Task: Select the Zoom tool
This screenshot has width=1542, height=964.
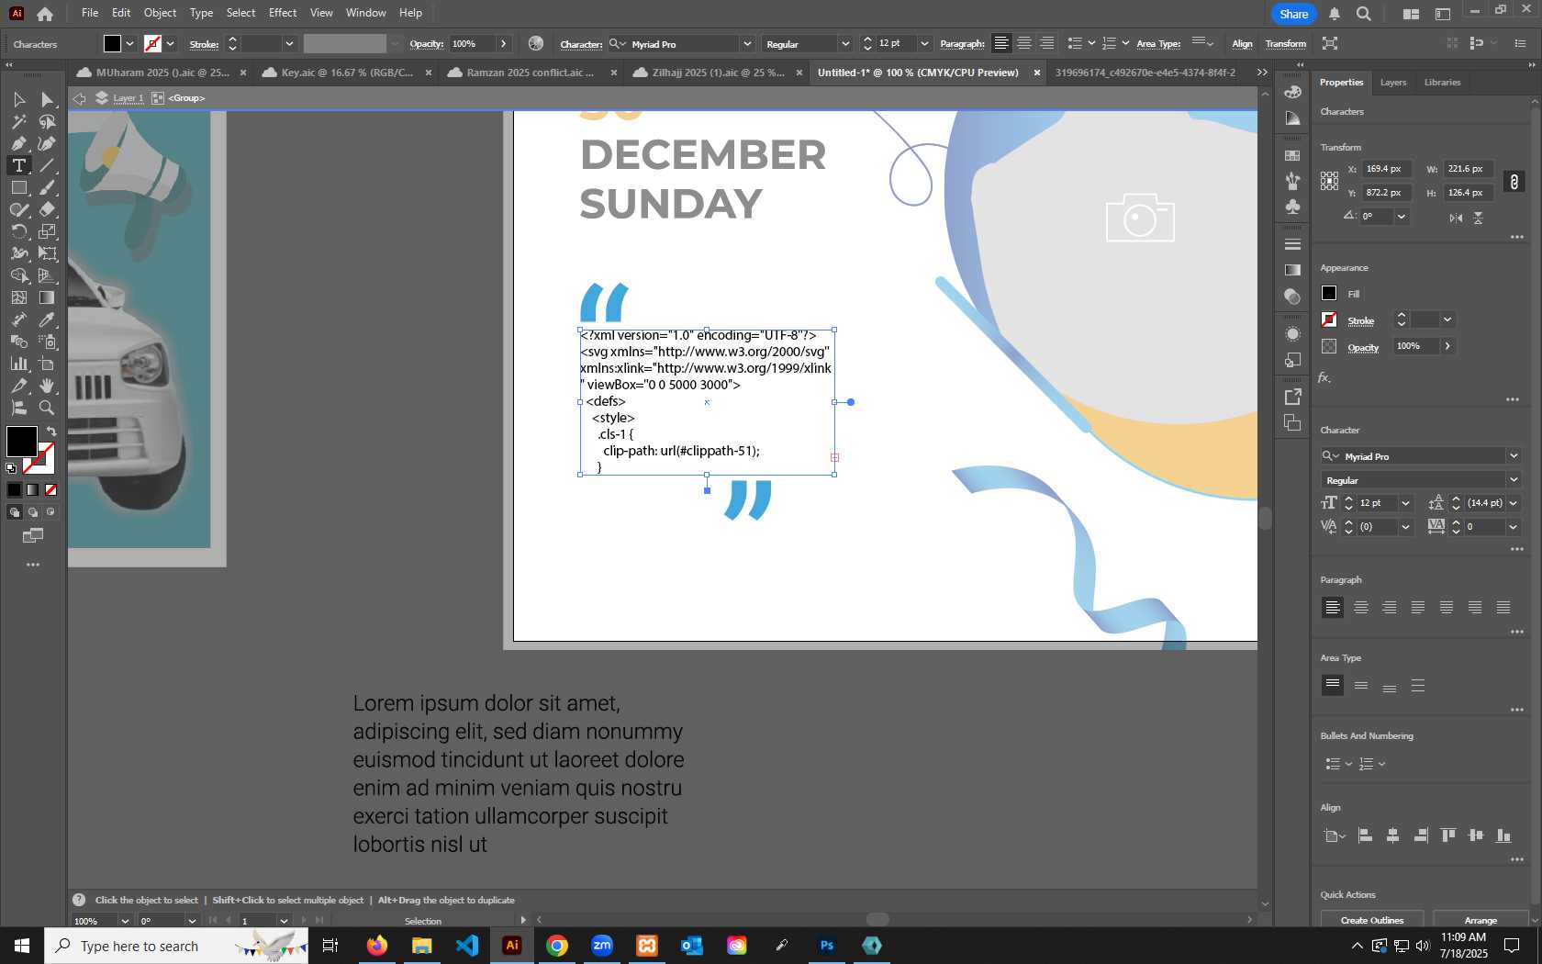Action: (48, 408)
